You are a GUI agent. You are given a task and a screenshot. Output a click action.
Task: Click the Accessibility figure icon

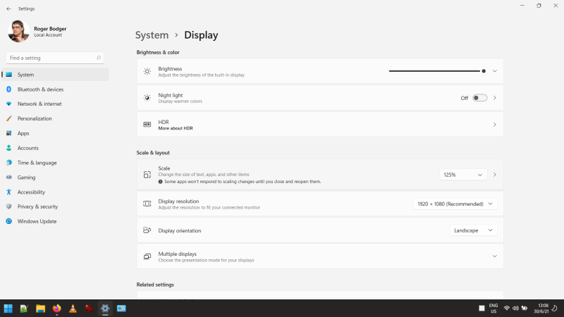click(9, 192)
